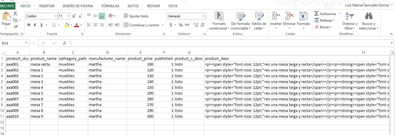Viewport: 395px width, 135px height.
Task: Select the column H header
Action: 363,52
